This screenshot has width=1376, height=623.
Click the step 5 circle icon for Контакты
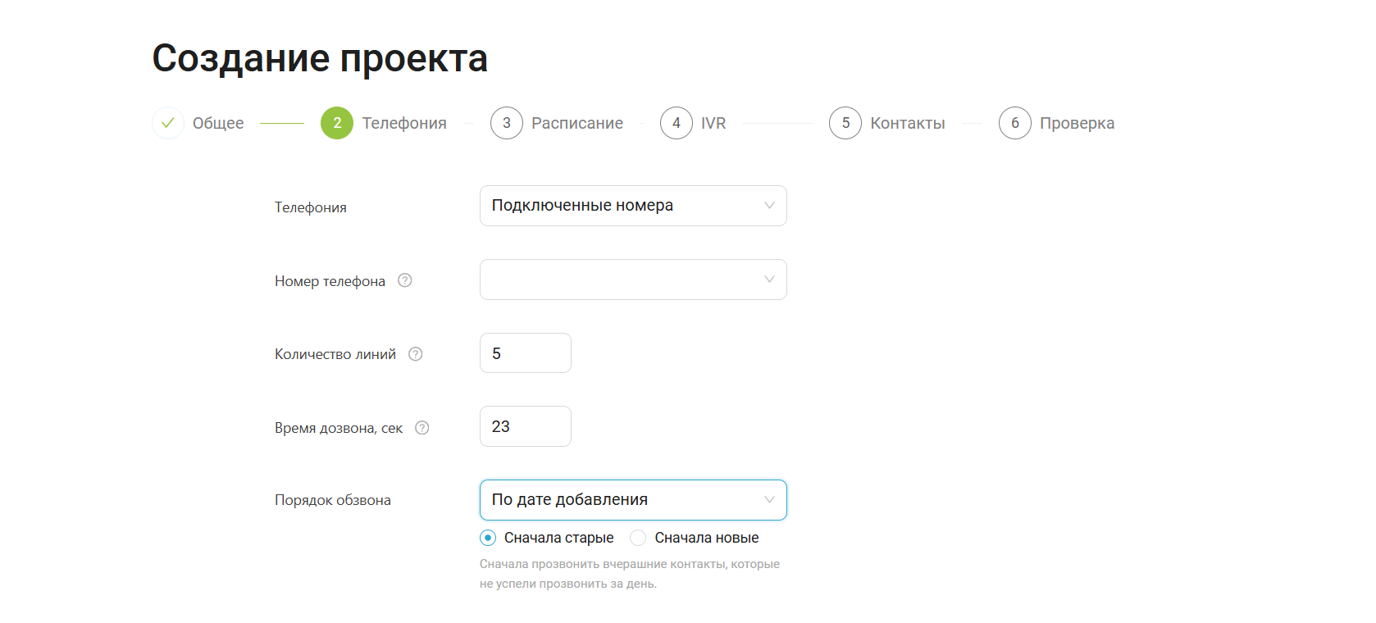point(845,123)
